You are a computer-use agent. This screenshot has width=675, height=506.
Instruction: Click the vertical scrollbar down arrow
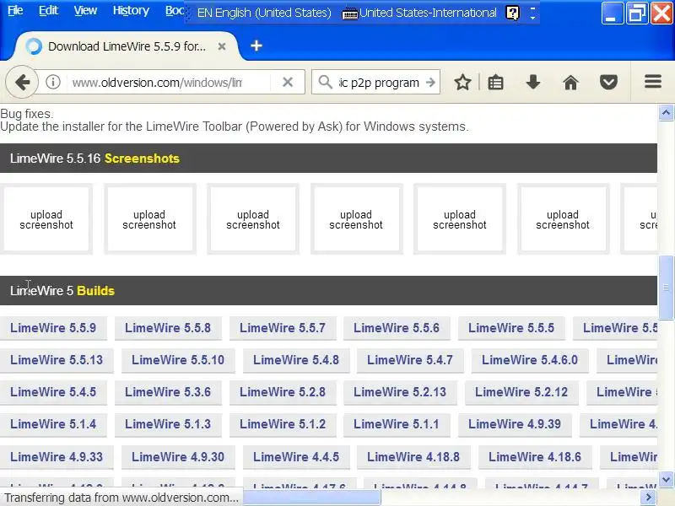[x=666, y=478]
